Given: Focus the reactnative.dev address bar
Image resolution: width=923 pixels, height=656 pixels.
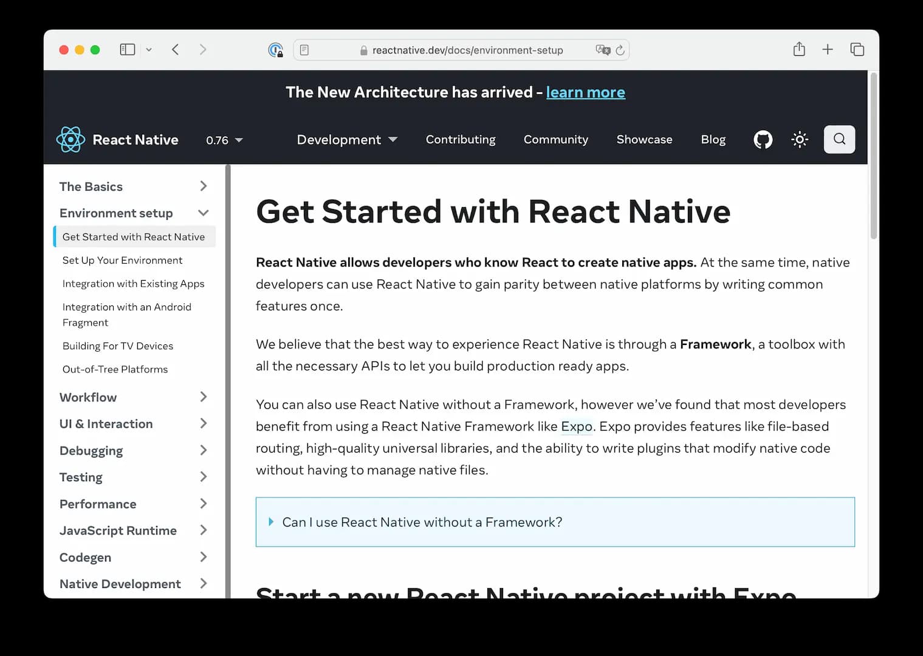Looking at the screenshot, I should point(461,50).
